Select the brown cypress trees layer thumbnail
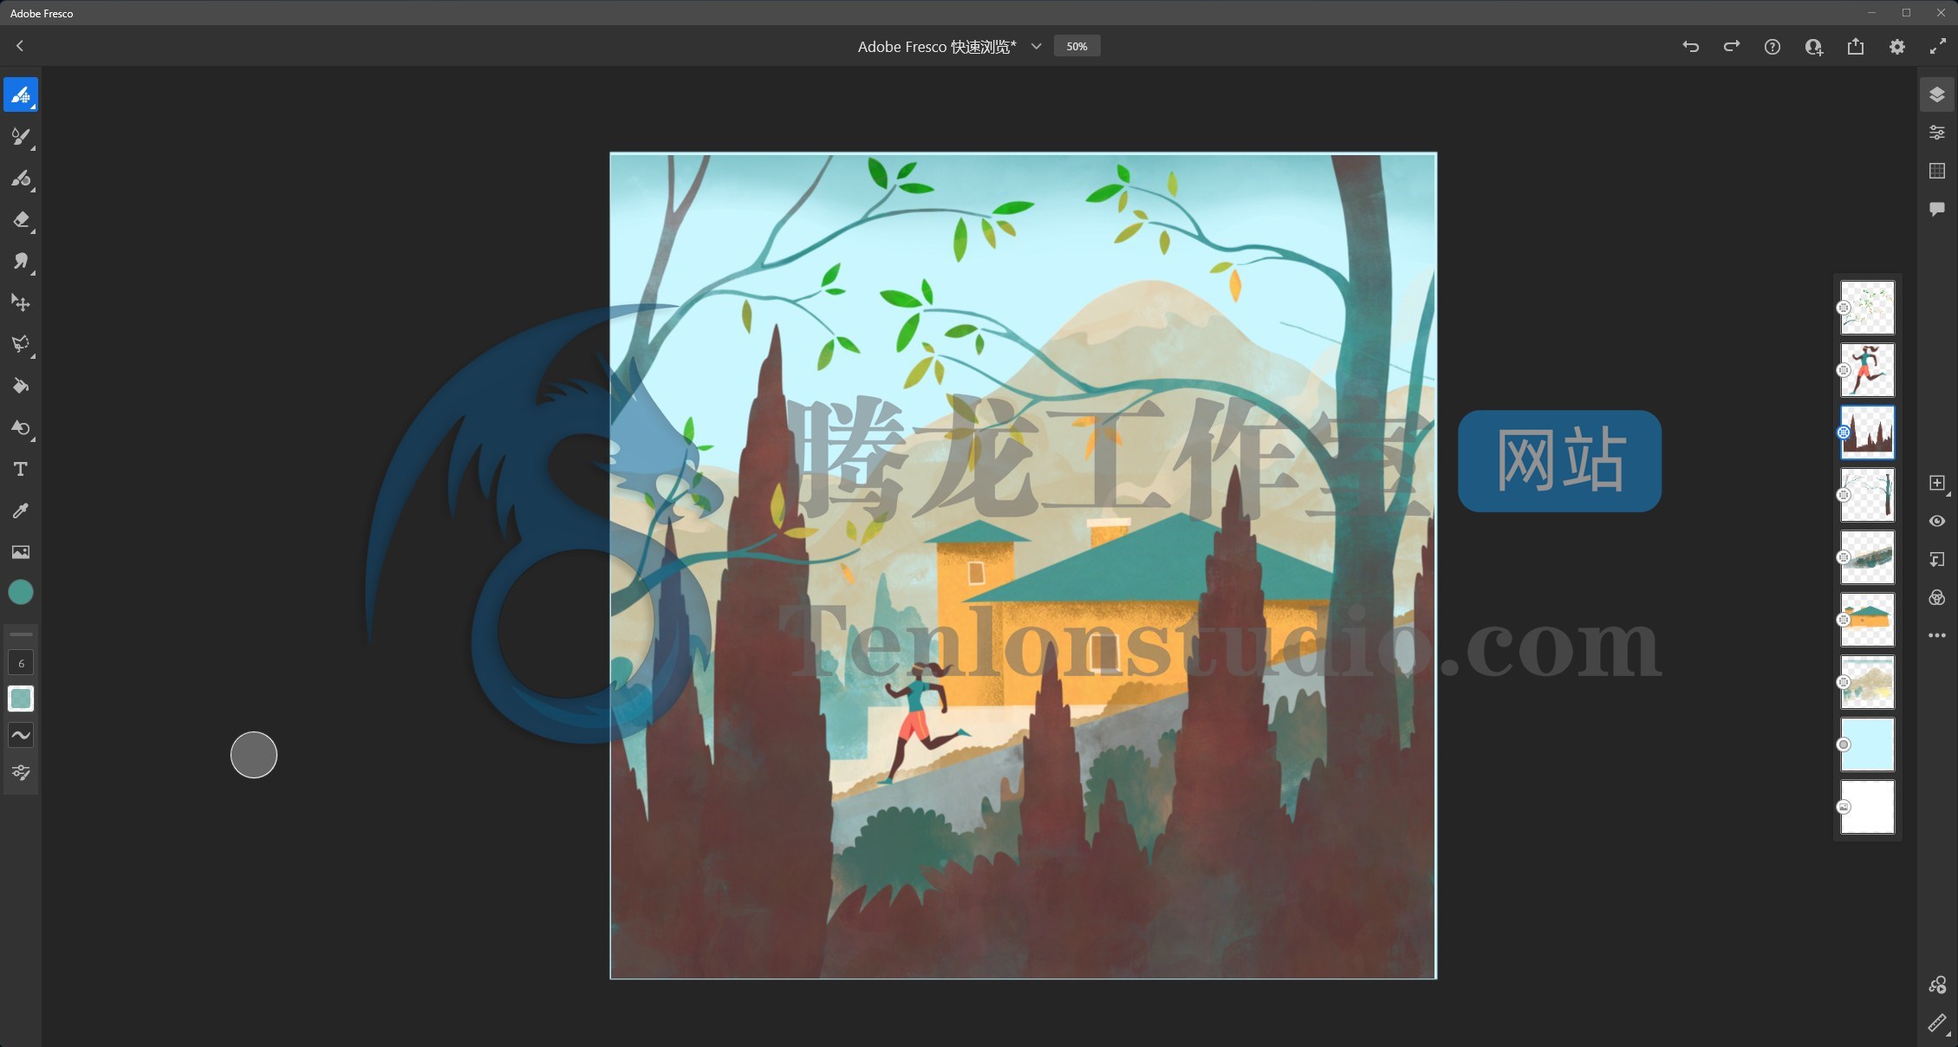The width and height of the screenshot is (1958, 1047). click(1867, 432)
